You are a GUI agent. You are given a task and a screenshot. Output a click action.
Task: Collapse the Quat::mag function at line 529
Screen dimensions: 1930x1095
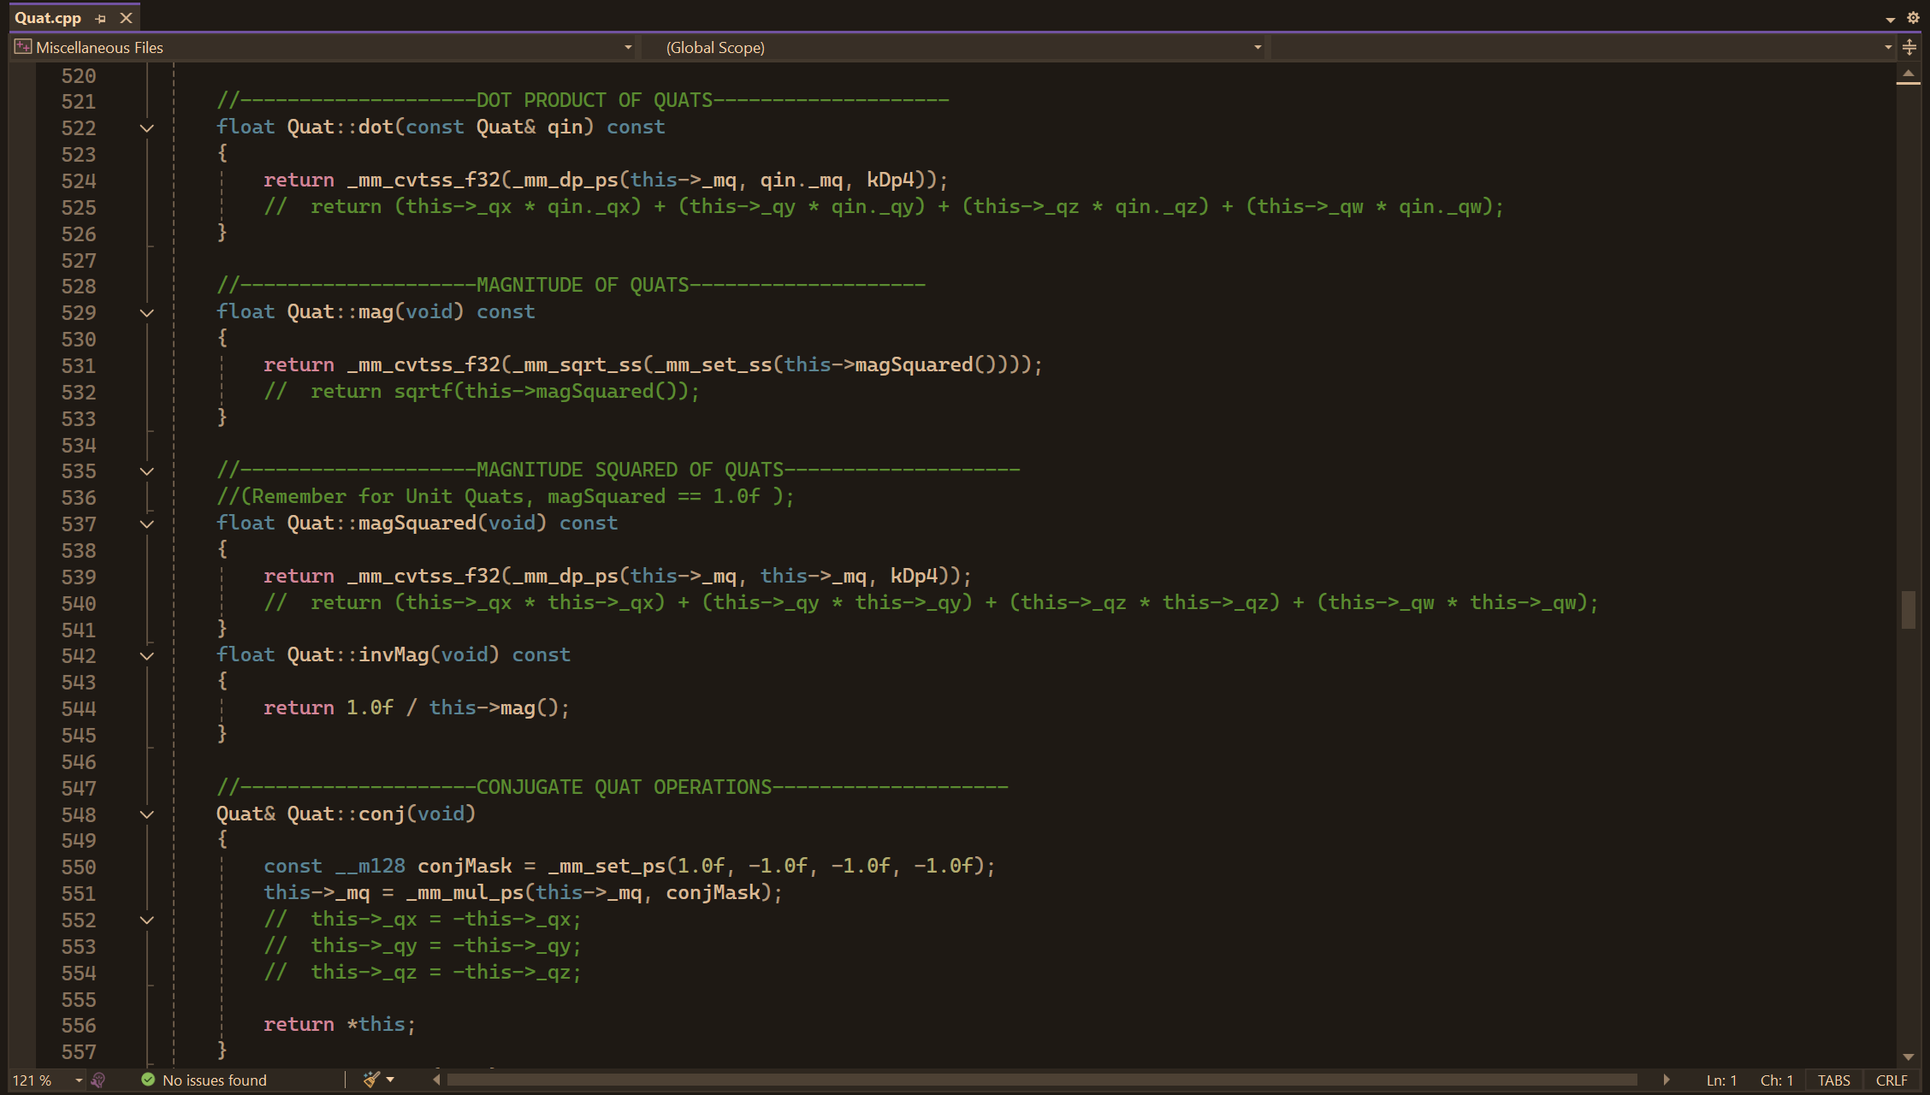point(147,313)
